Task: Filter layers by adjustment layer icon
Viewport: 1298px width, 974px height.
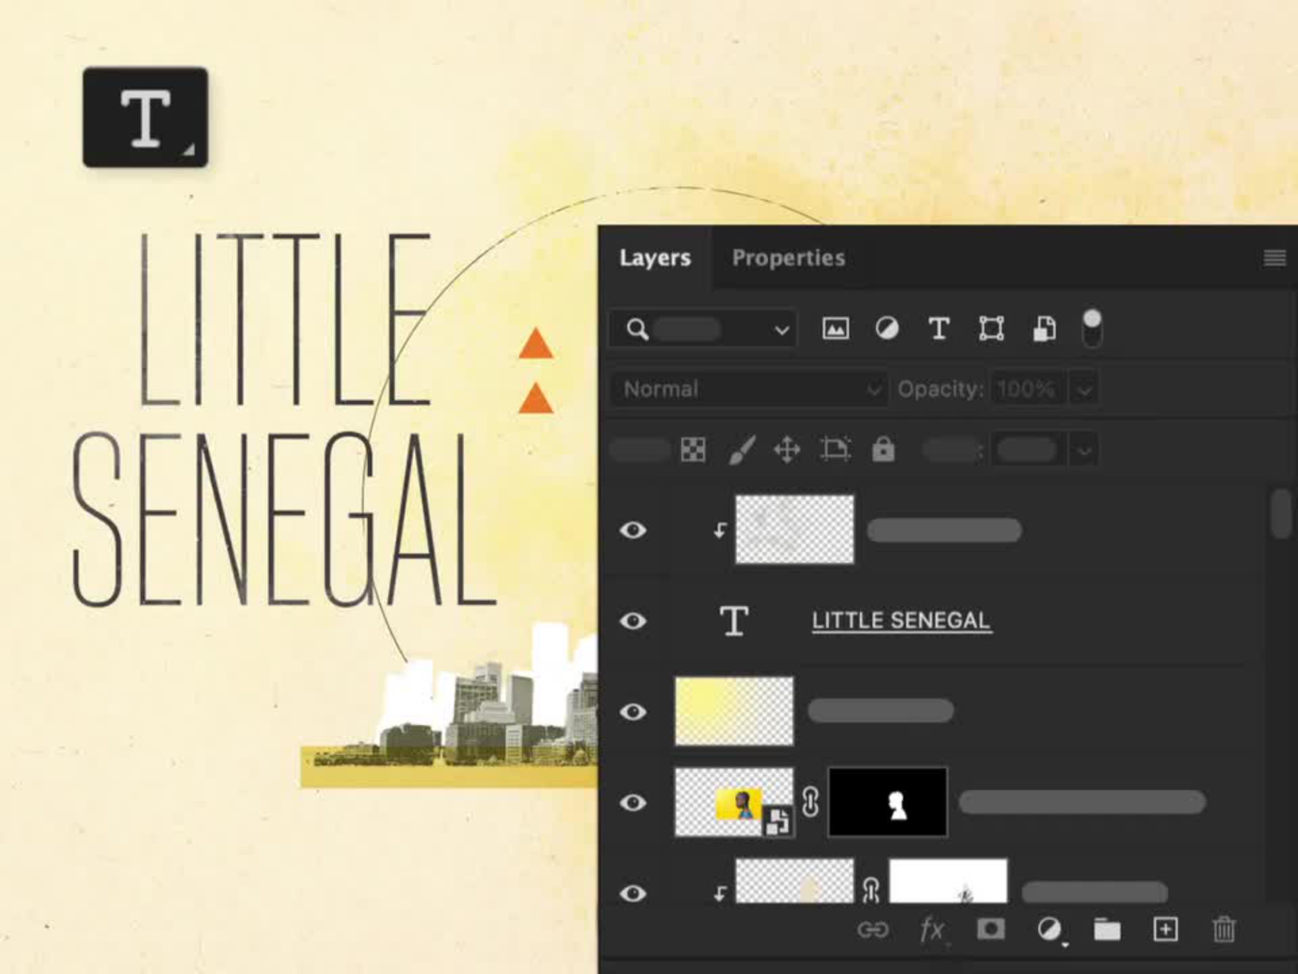Action: (x=887, y=329)
